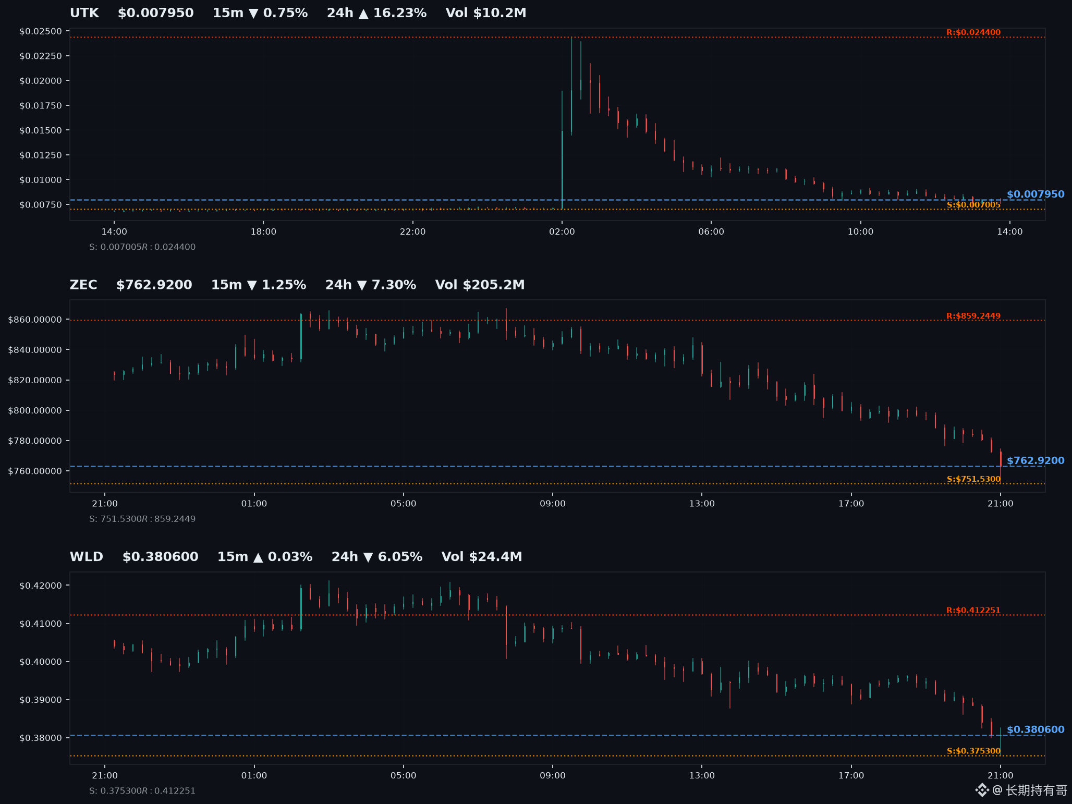Viewport: 1072px width, 804px height.
Task: Click the $0.02500 y-axis label
Action: pyautogui.click(x=41, y=31)
